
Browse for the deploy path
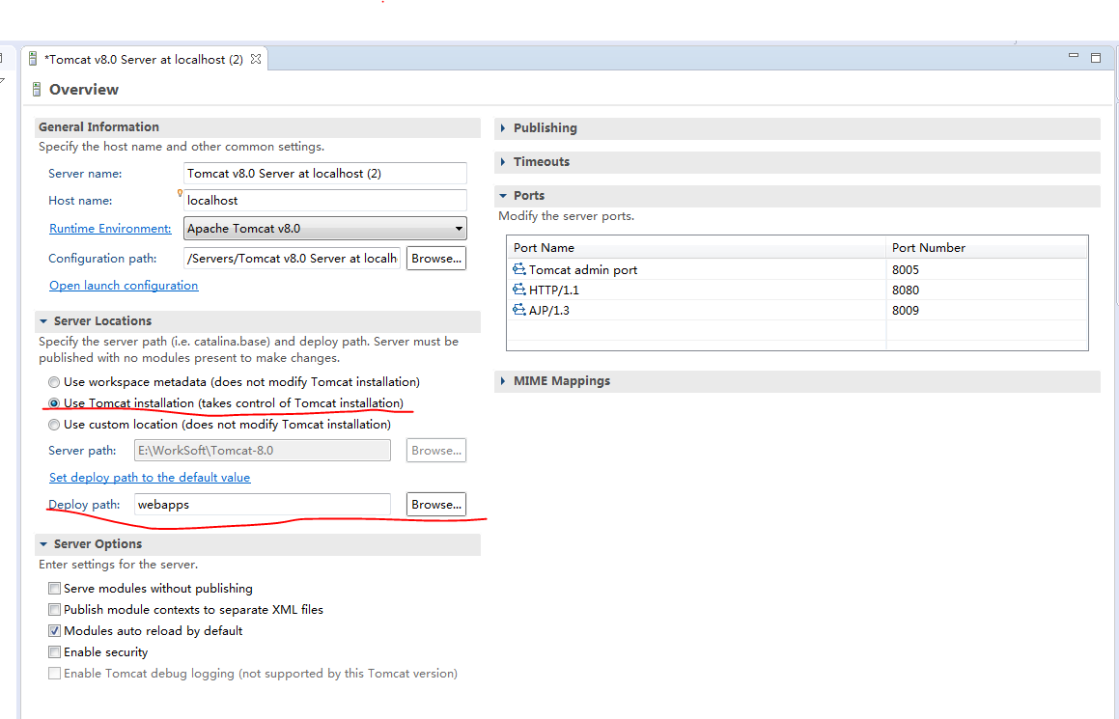click(436, 505)
